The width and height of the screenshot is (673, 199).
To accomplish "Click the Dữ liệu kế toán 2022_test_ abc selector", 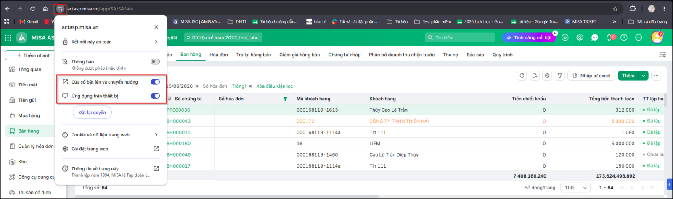I will click(x=223, y=37).
